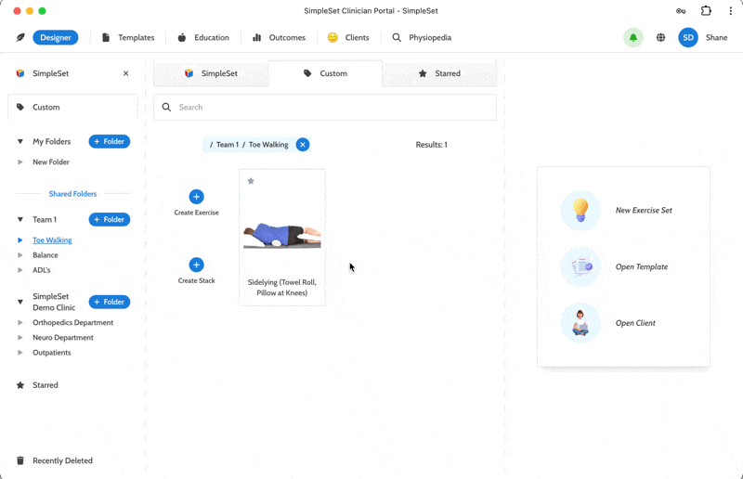
Task: Open the Outcomes section
Action: click(x=279, y=37)
